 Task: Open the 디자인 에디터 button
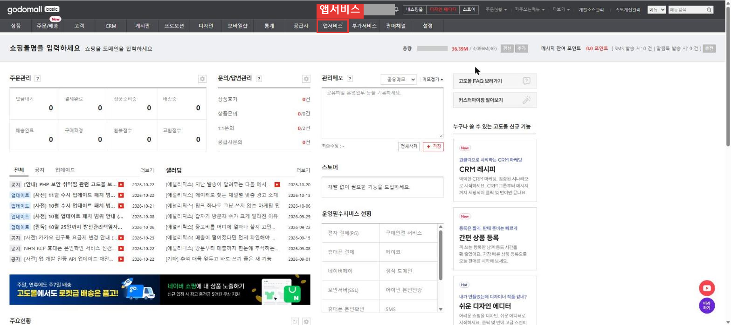pos(443,9)
